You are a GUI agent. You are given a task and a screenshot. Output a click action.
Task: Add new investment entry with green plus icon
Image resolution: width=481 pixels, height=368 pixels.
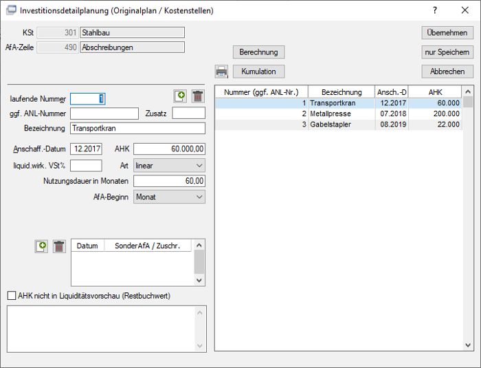point(180,96)
